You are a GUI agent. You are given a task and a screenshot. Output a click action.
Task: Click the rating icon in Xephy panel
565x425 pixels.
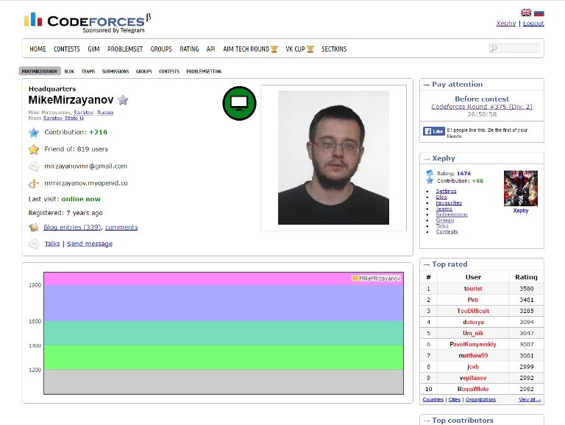(x=430, y=173)
